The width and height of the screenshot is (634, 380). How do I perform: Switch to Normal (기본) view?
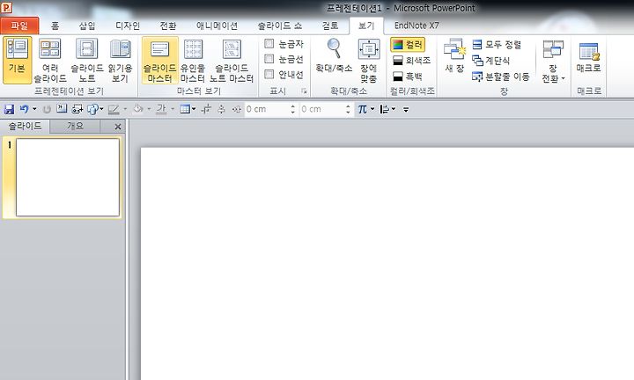[17, 60]
